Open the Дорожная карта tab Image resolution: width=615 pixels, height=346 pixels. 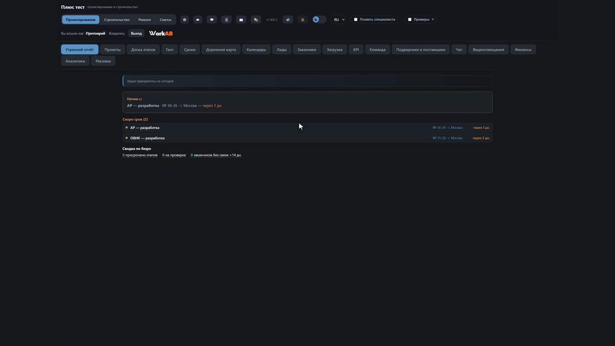click(221, 49)
